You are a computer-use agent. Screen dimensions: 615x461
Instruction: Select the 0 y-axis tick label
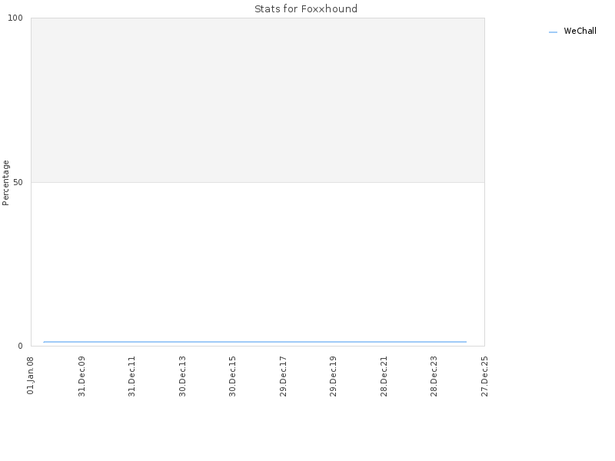[21, 347]
